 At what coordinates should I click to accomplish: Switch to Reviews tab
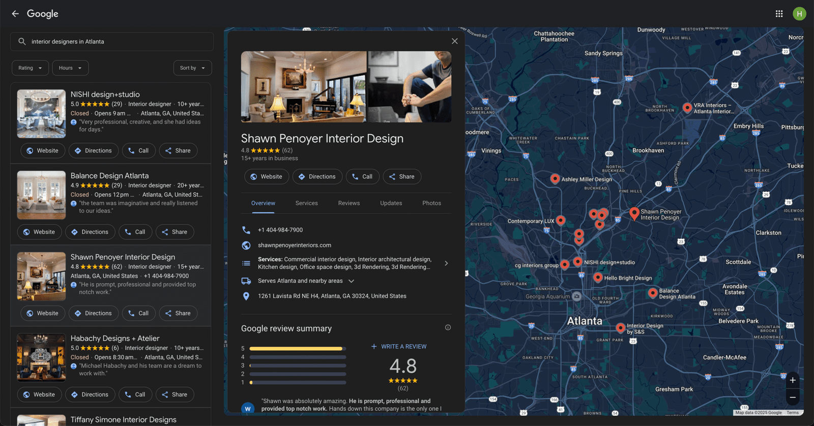coord(349,203)
